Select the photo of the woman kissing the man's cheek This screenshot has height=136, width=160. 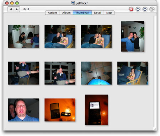point(60,73)
